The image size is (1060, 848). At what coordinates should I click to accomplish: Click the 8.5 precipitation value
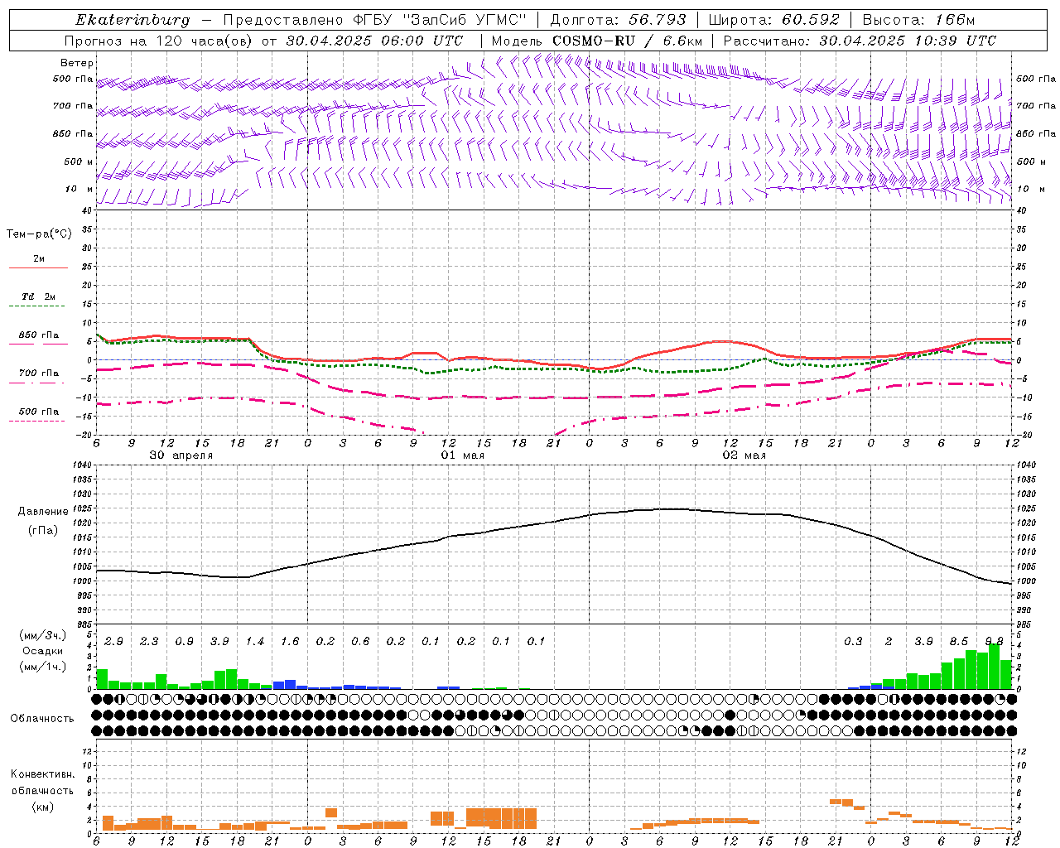959,642
